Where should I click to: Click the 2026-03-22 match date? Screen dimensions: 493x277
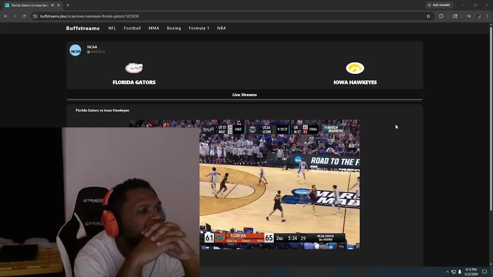(96, 52)
